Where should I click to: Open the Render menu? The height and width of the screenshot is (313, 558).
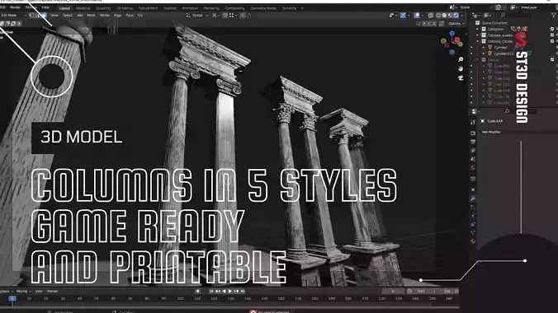(x=15, y=7)
